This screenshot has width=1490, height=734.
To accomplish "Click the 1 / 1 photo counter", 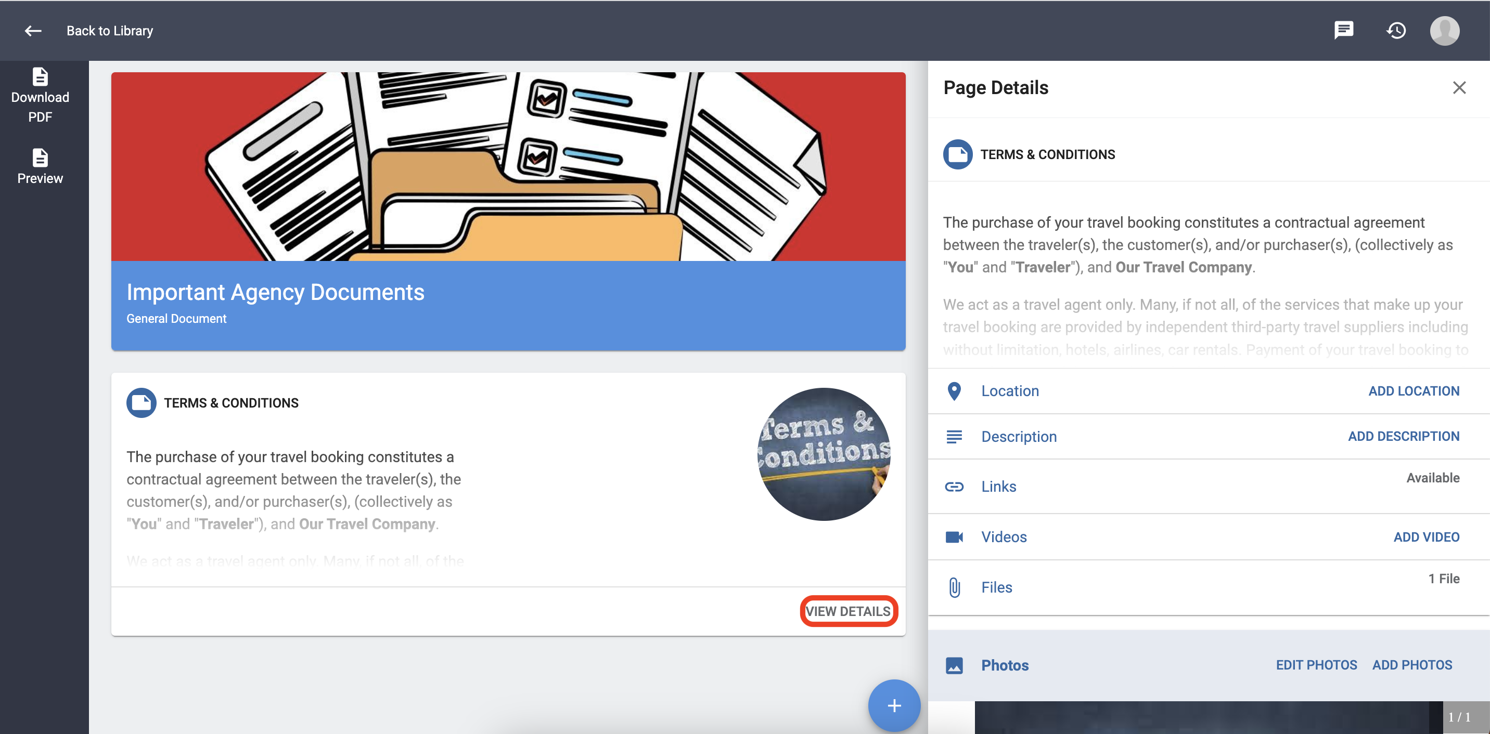I will click(x=1459, y=717).
